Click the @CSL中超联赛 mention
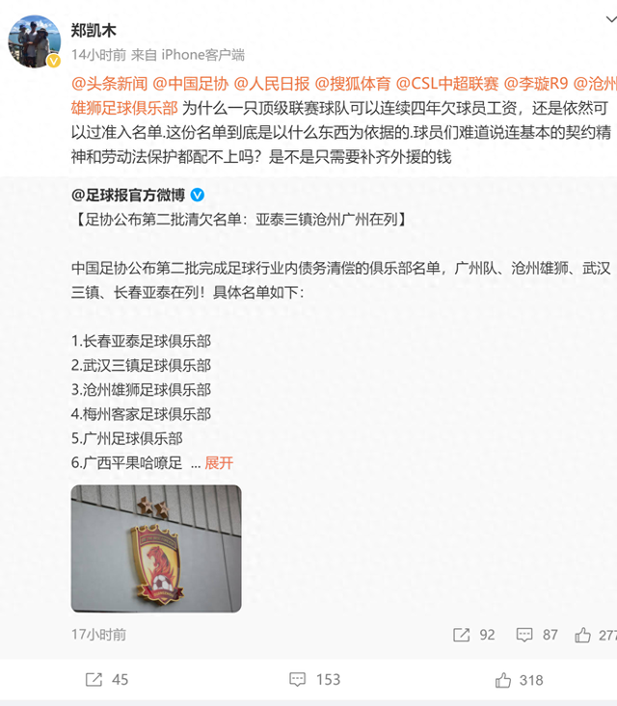Screen dimensions: 617x706 pyautogui.click(x=447, y=84)
